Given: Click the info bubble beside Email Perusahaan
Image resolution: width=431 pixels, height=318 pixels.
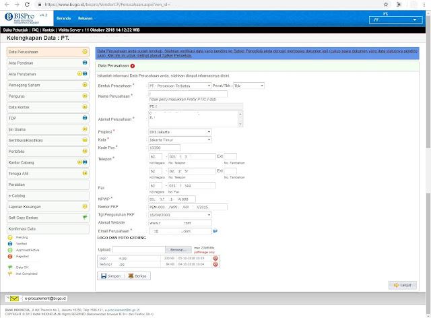Looking at the screenshot, I should click(215, 231).
